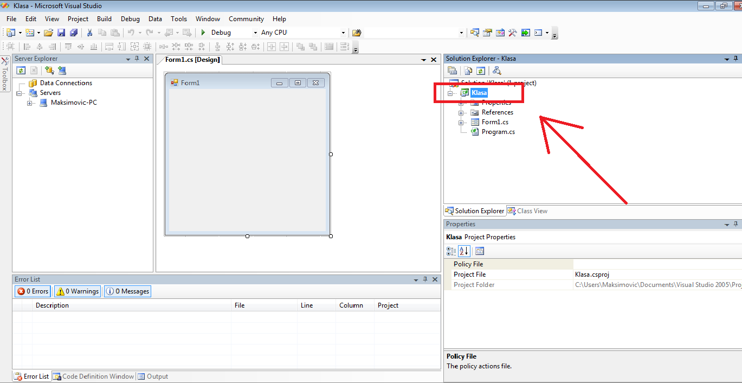Toggle the Alphabetical sort in Properties panel
This screenshot has height=383, width=742.
click(464, 251)
